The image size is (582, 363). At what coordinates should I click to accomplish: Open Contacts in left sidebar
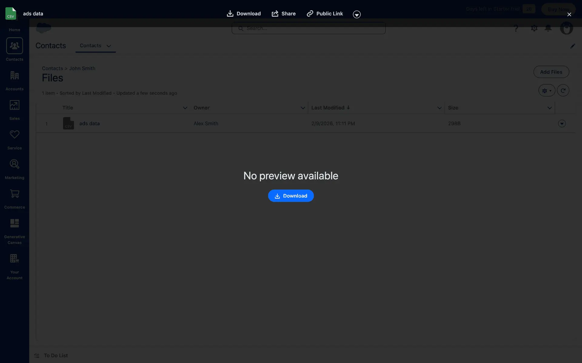[x=15, y=46]
